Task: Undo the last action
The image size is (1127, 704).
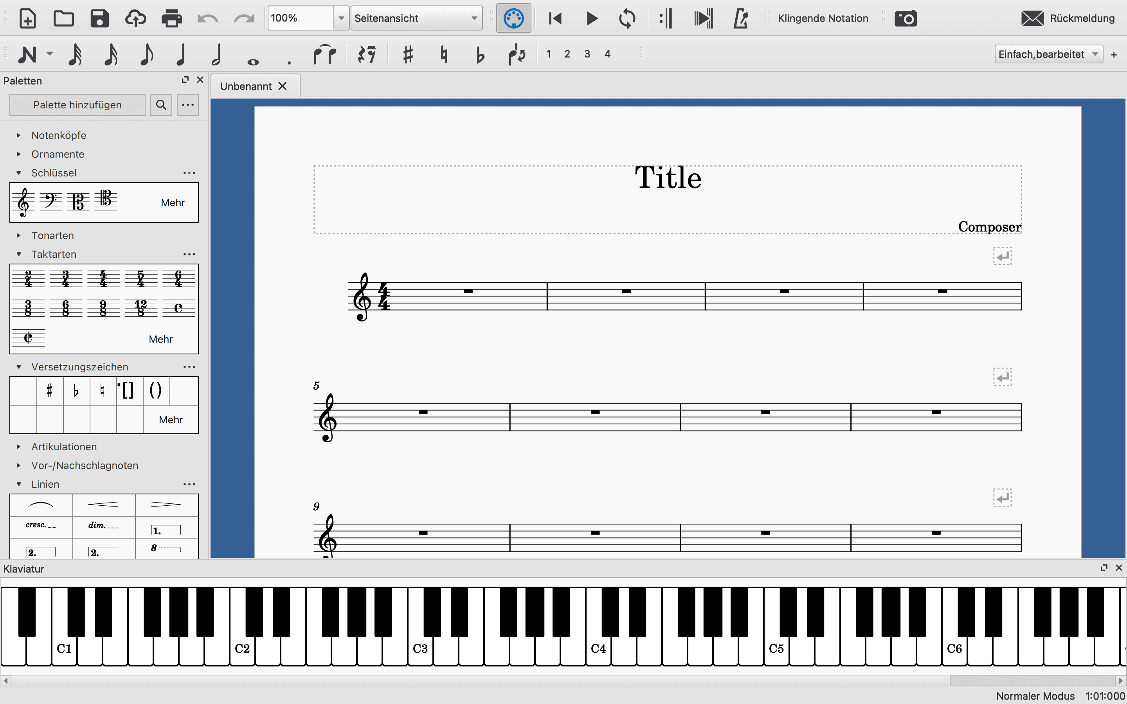Action: [x=208, y=19]
